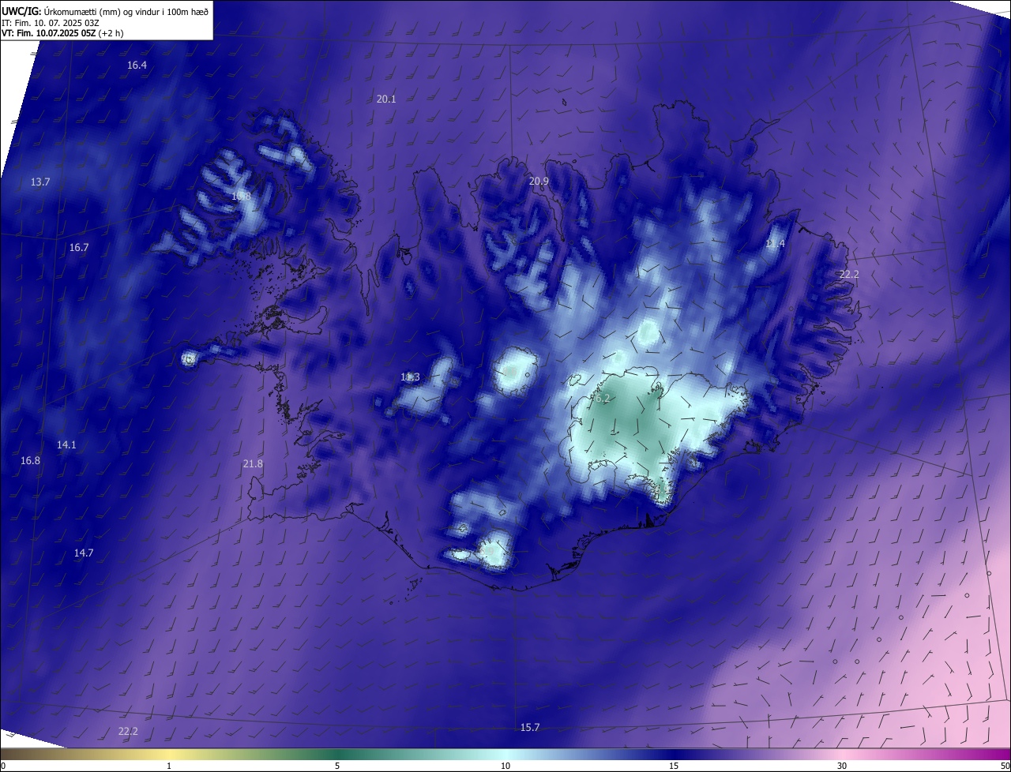Click the 22.2 value off Iceland's east coast
1011x772 pixels.
[x=848, y=274]
